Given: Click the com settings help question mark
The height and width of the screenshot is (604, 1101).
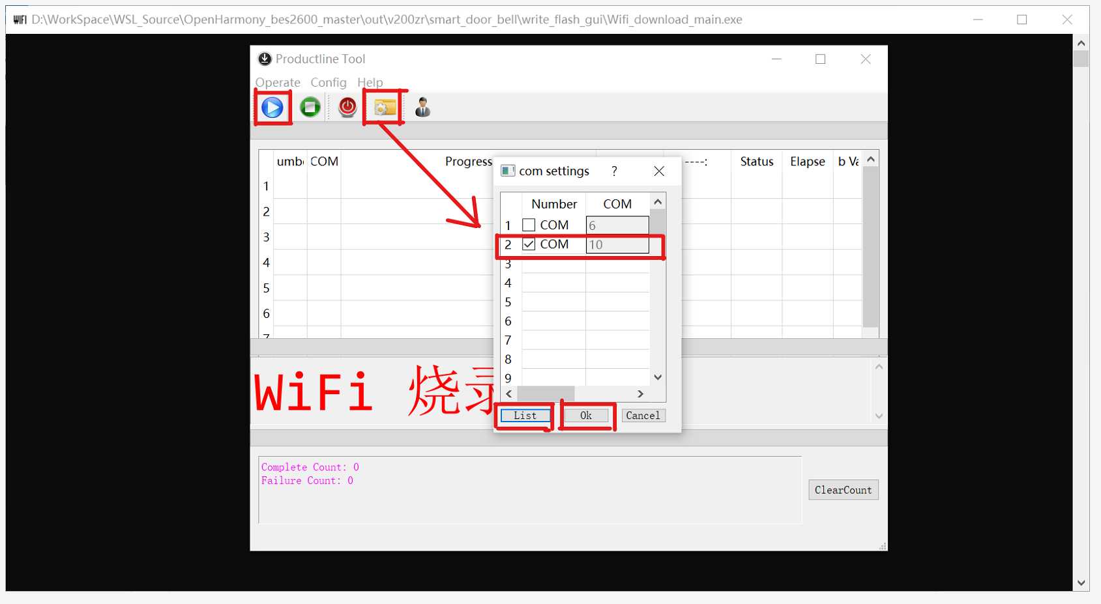Looking at the screenshot, I should click(x=614, y=171).
